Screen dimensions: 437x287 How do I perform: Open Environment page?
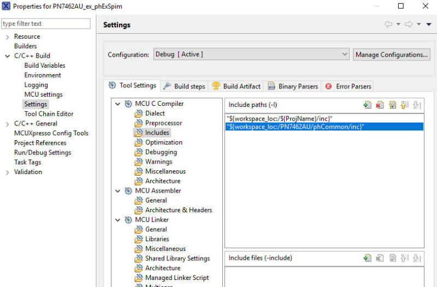click(43, 75)
